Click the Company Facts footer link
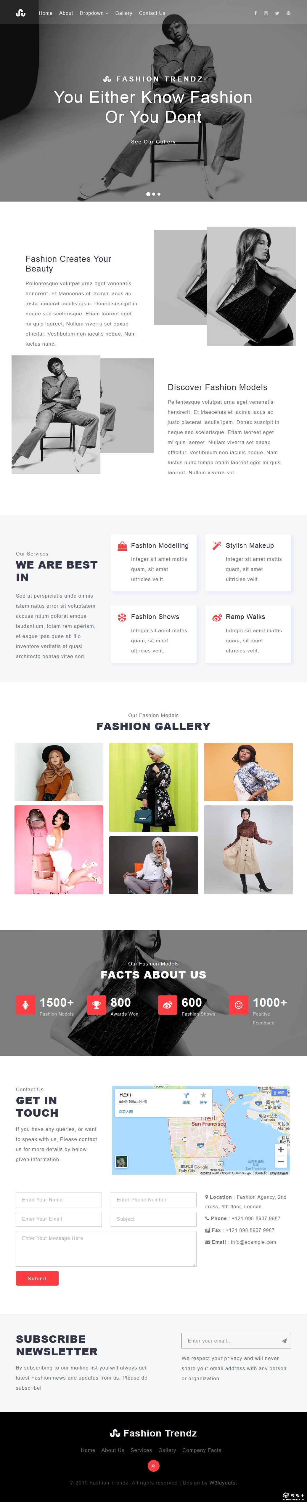307x1502 pixels. (202, 1450)
